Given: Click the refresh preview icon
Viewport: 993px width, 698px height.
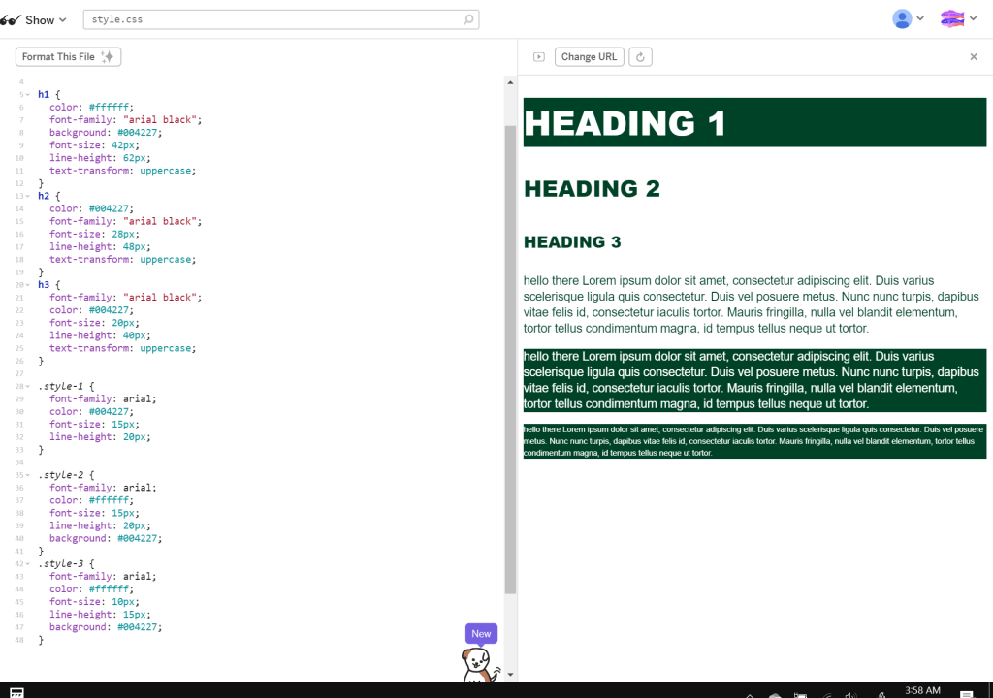Looking at the screenshot, I should click(x=640, y=57).
